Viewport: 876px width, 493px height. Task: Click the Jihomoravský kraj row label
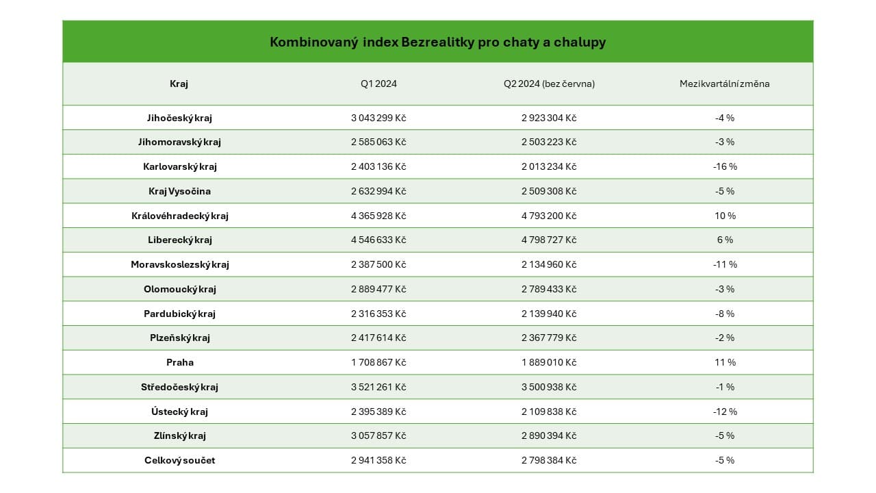tap(179, 142)
